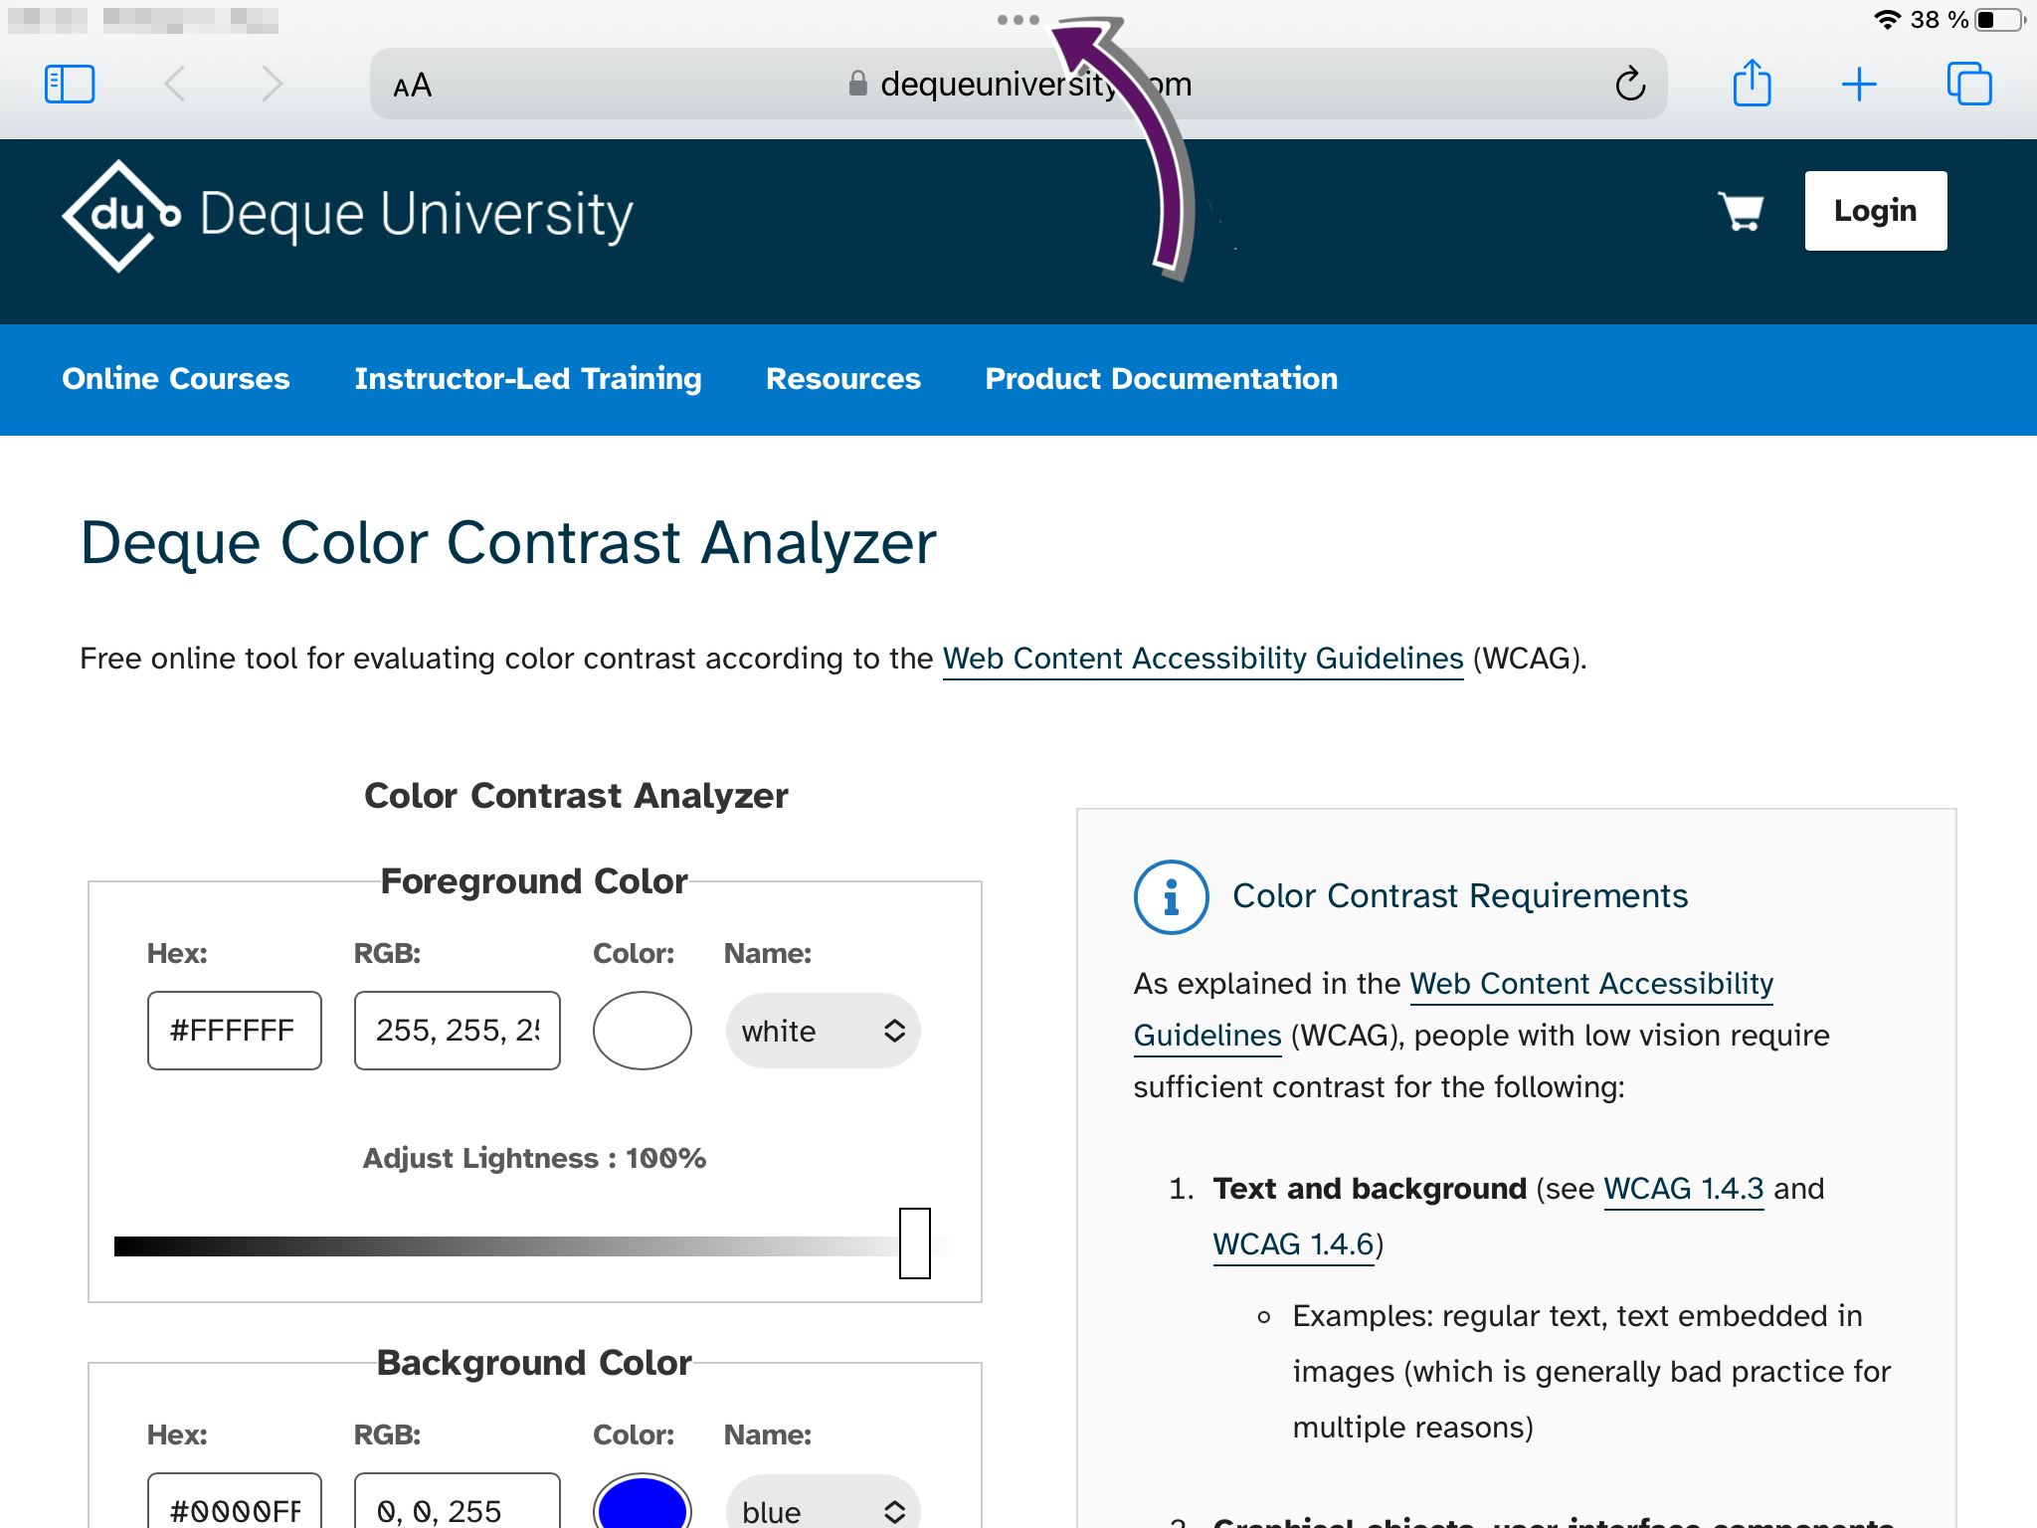Open the Resources menu

(843, 379)
